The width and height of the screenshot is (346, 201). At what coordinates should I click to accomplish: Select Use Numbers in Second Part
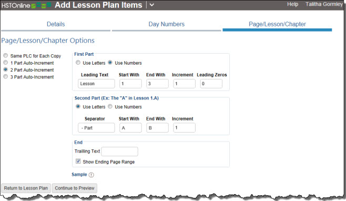pyautogui.click(x=110, y=106)
